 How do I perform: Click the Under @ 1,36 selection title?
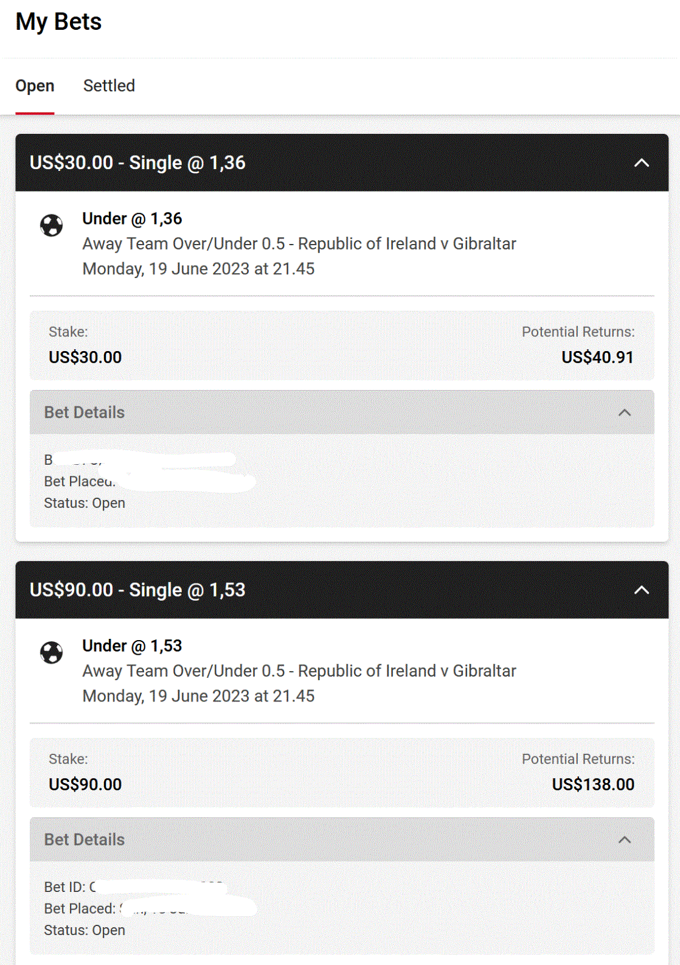[x=132, y=218]
